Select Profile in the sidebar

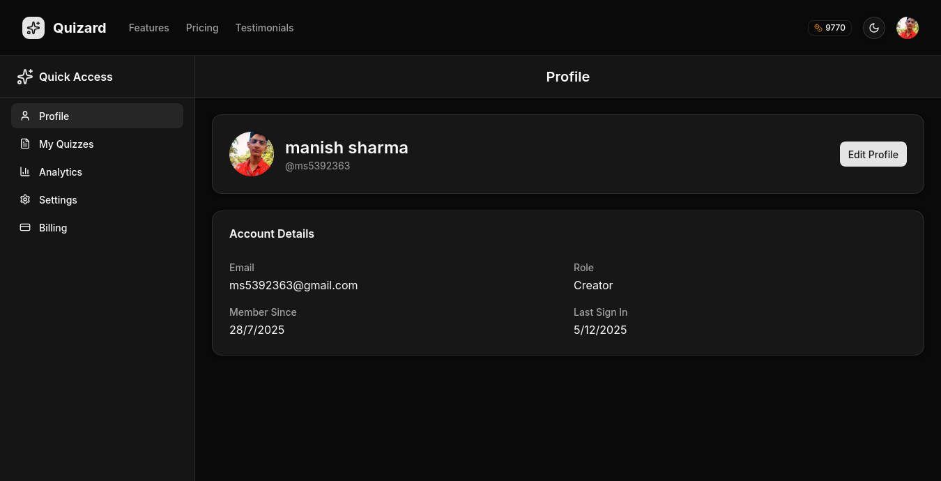pyautogui.click(x=97, y=116)
